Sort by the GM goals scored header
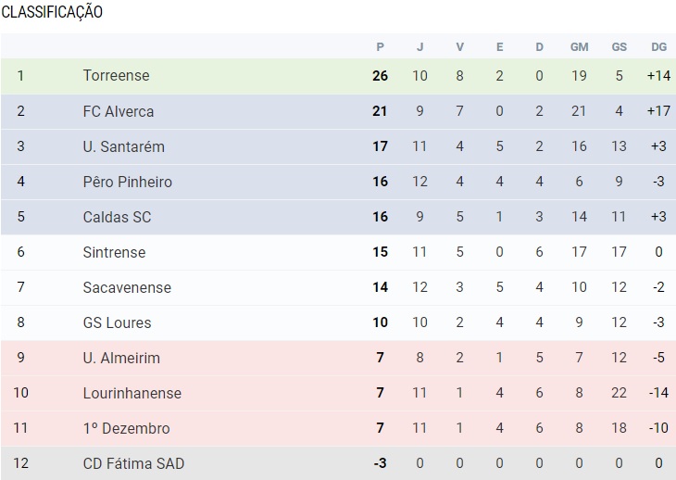Image resolution: width=676 pixels, height=480 pixels. coord(579,47)
